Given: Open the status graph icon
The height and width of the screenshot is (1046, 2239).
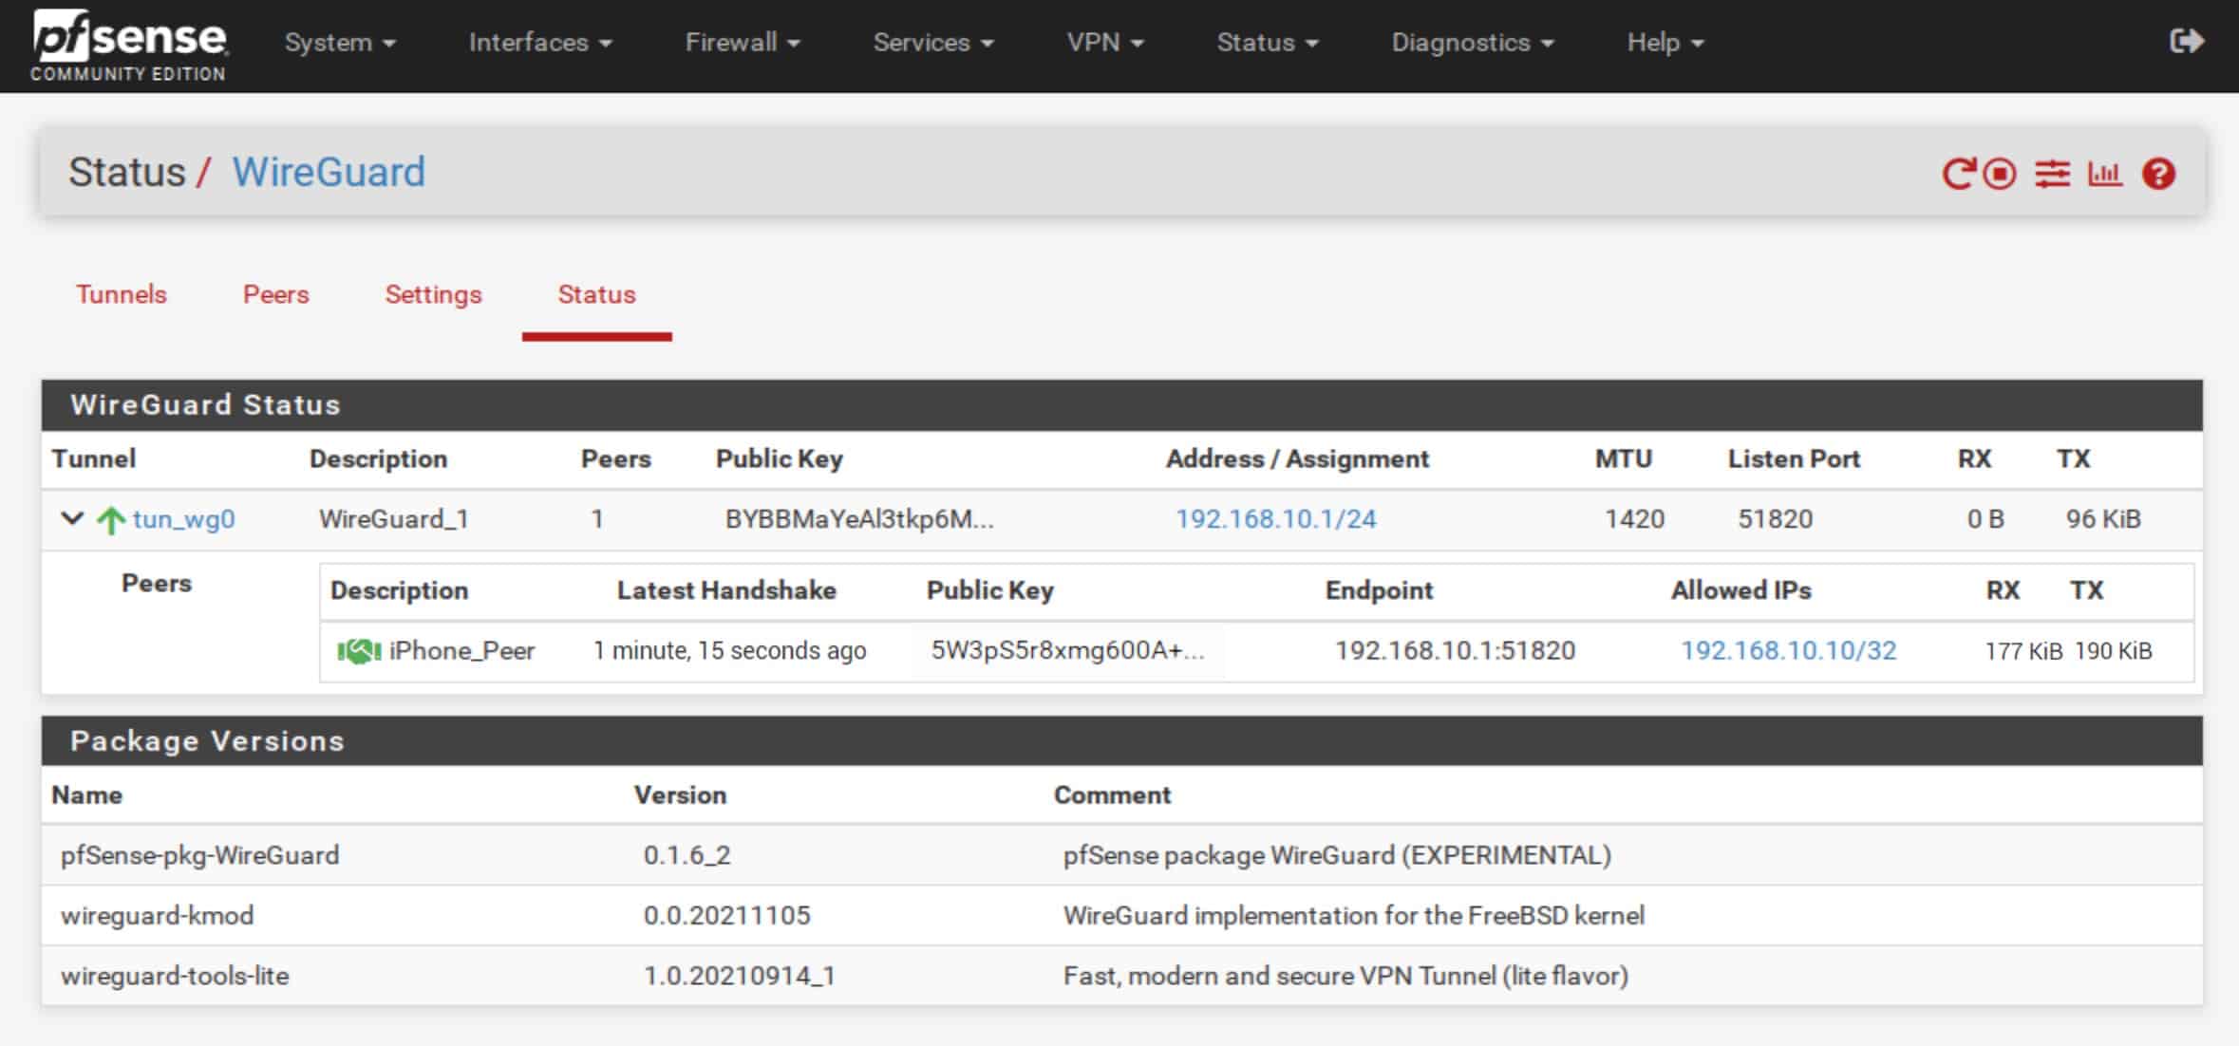Looking at the screenshot, I should click(2104, 174).
